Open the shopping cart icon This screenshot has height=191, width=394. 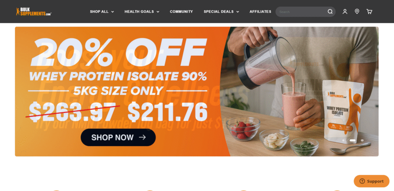[369, 12]
